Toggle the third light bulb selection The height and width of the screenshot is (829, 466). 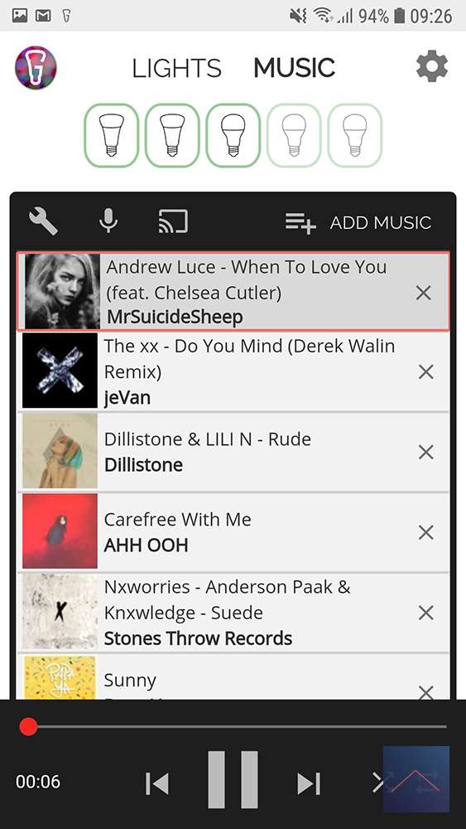[233, 135]
